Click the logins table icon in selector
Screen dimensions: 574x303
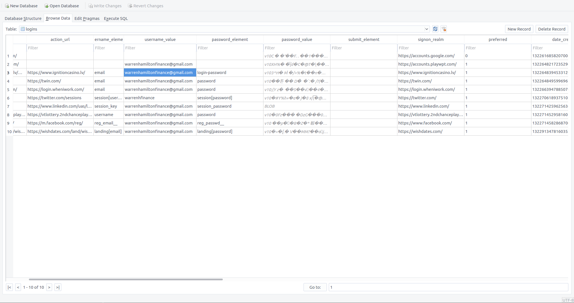point(23,29)
